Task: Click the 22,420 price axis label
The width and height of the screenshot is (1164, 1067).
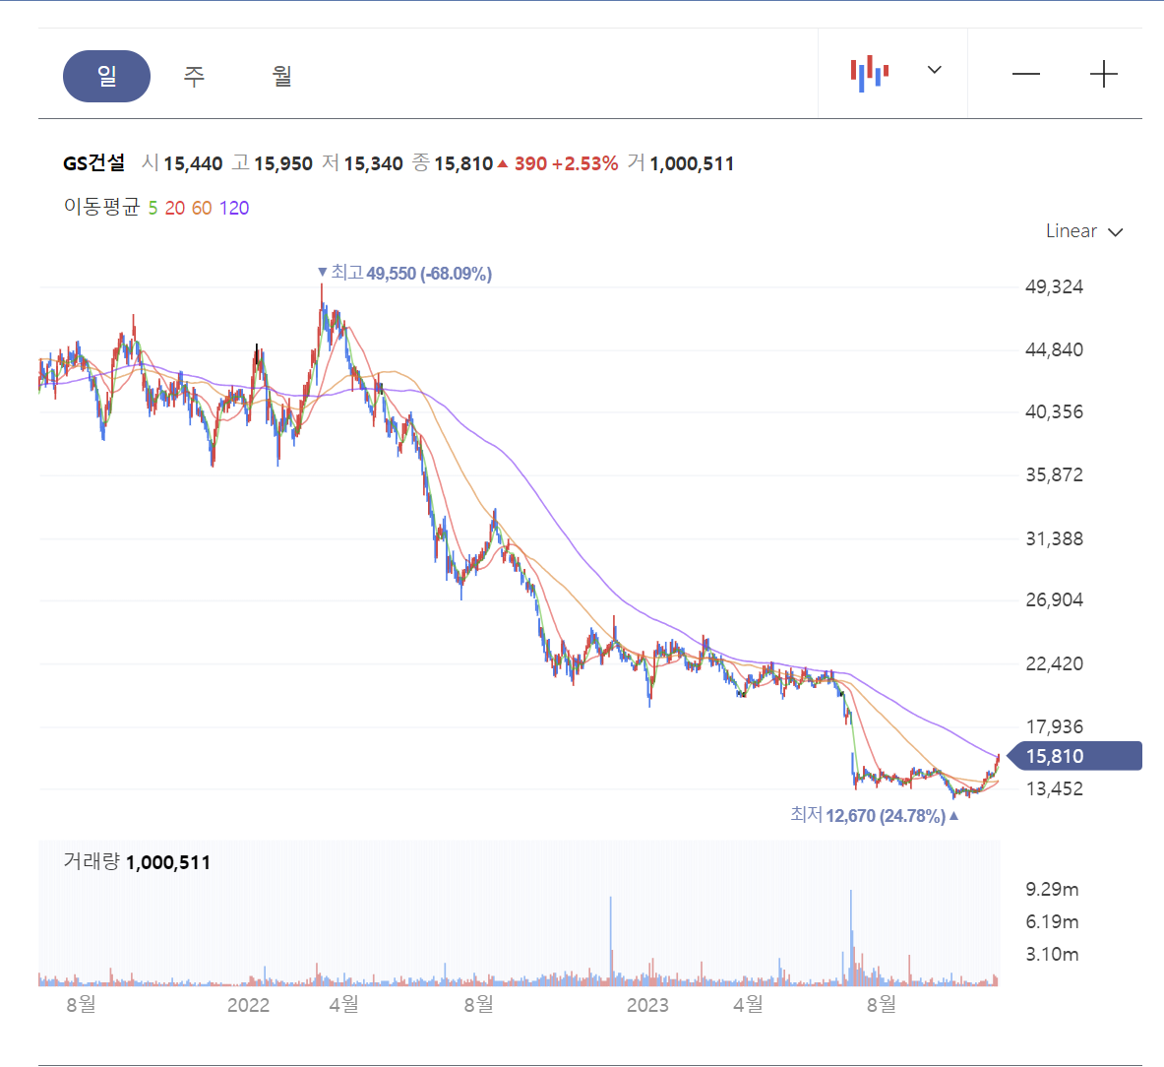Action: 1054,663
